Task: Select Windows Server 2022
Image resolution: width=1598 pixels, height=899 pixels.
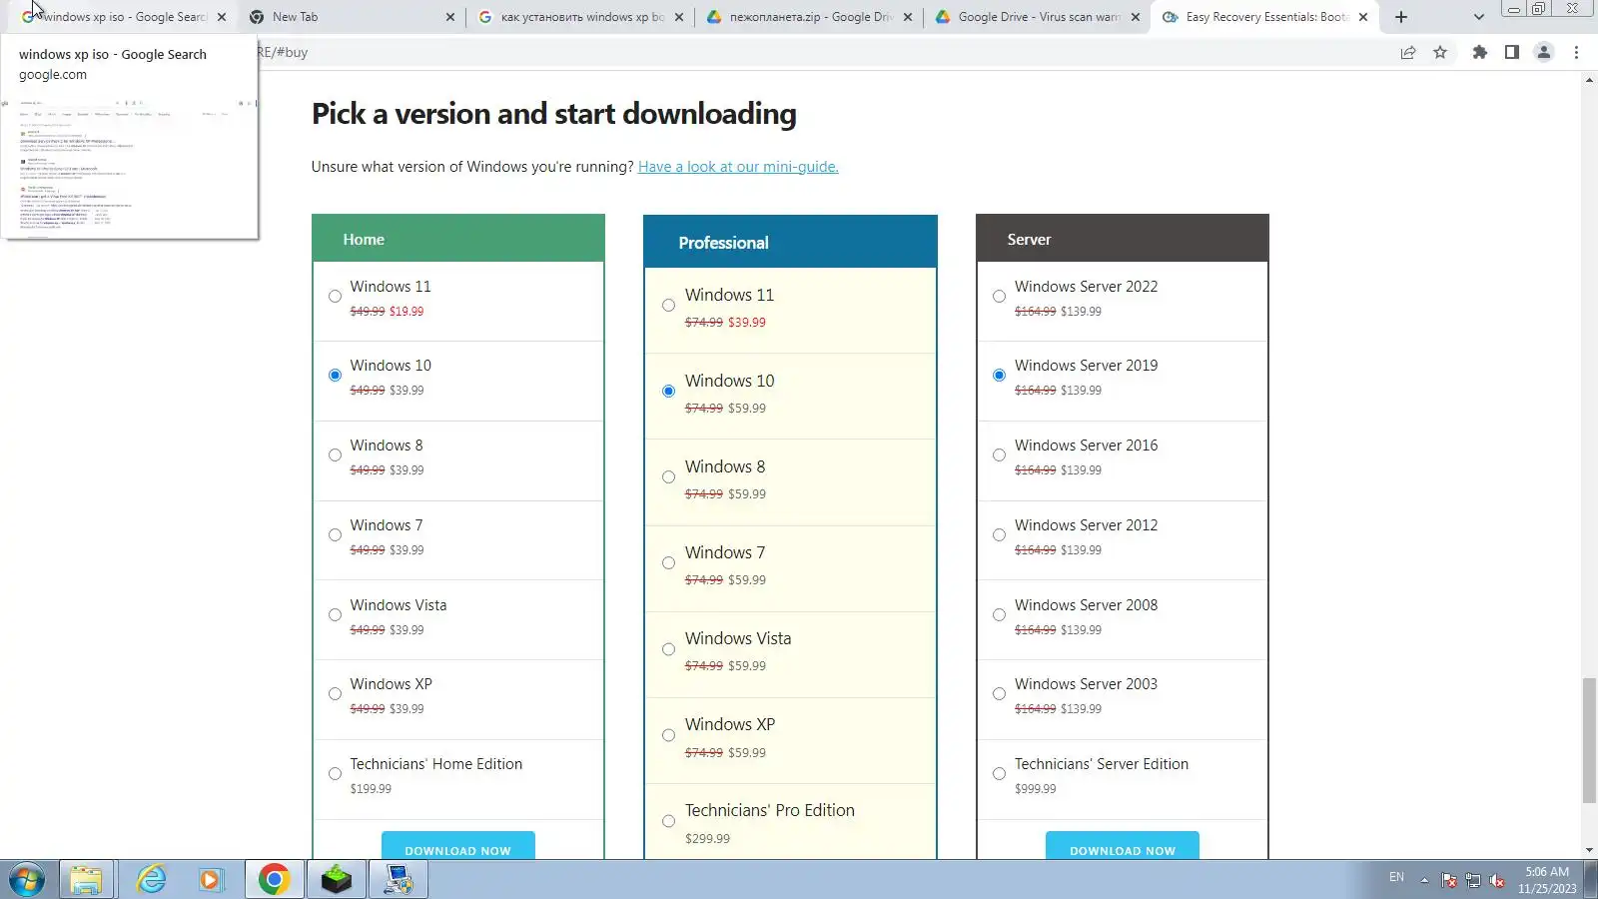Action: (999, 297)
